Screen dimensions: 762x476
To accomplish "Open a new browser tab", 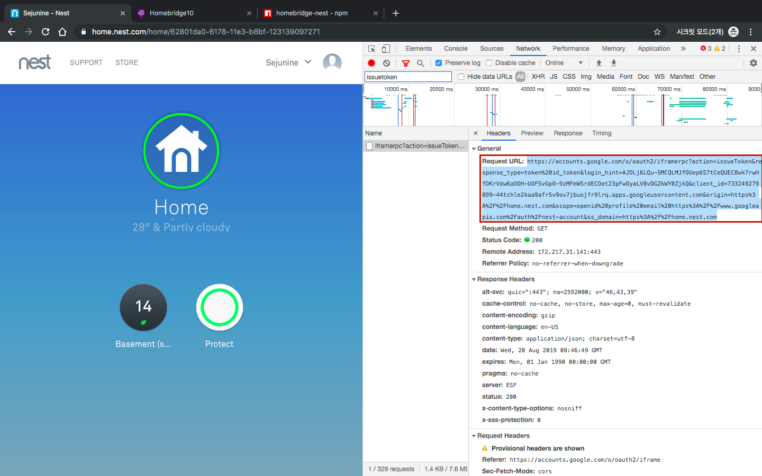I will [x=396, y=13].
